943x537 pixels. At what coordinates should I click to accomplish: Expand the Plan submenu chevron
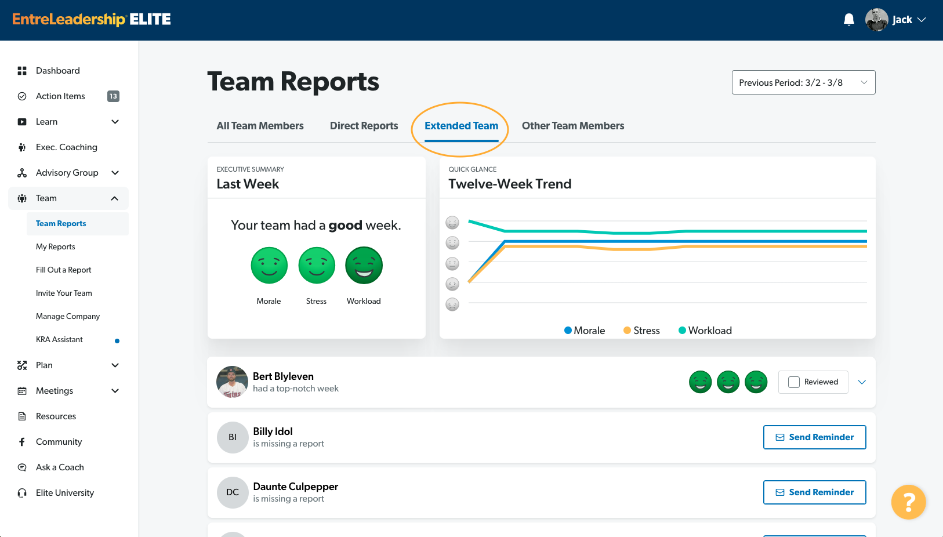(x=115, y=365)
